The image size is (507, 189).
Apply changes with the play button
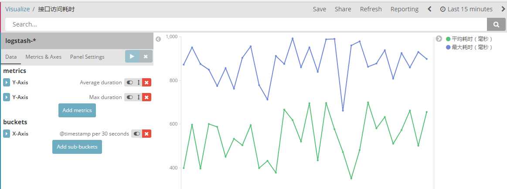(x=132, y=56)
